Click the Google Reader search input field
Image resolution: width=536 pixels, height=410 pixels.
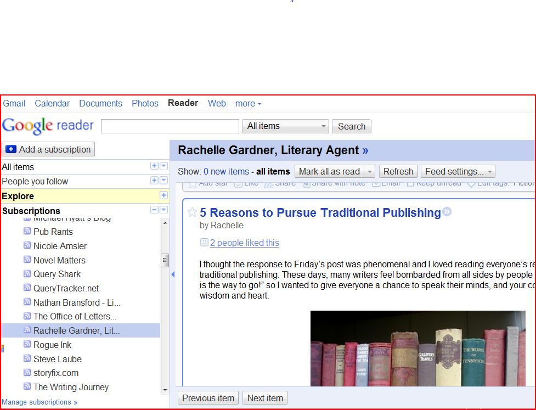(170, 126)
